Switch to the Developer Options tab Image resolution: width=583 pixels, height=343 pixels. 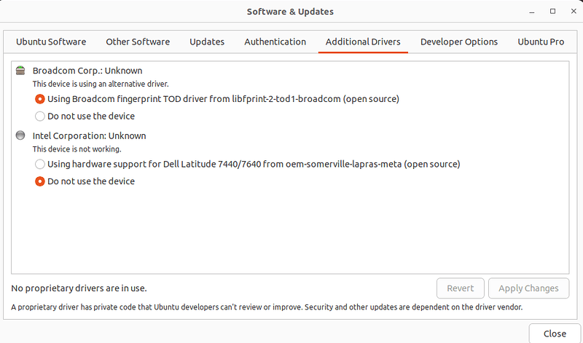[459, 42]
